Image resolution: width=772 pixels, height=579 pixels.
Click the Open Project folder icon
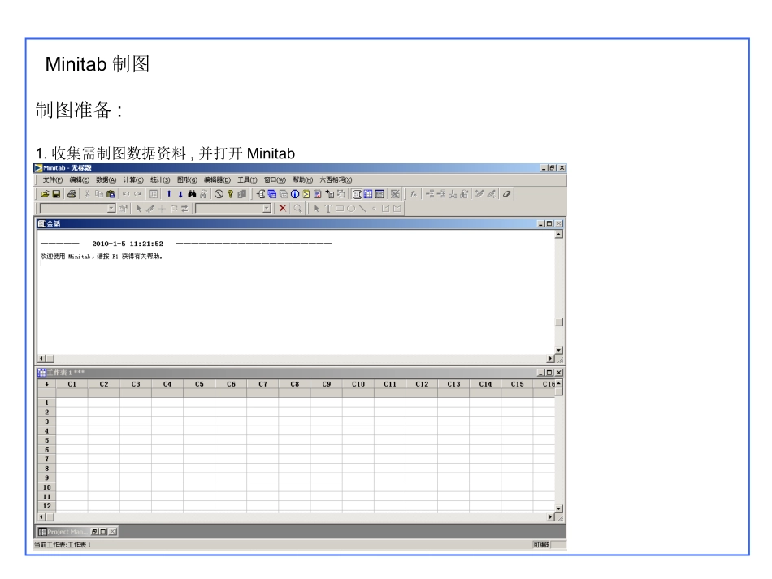point(46,195)
